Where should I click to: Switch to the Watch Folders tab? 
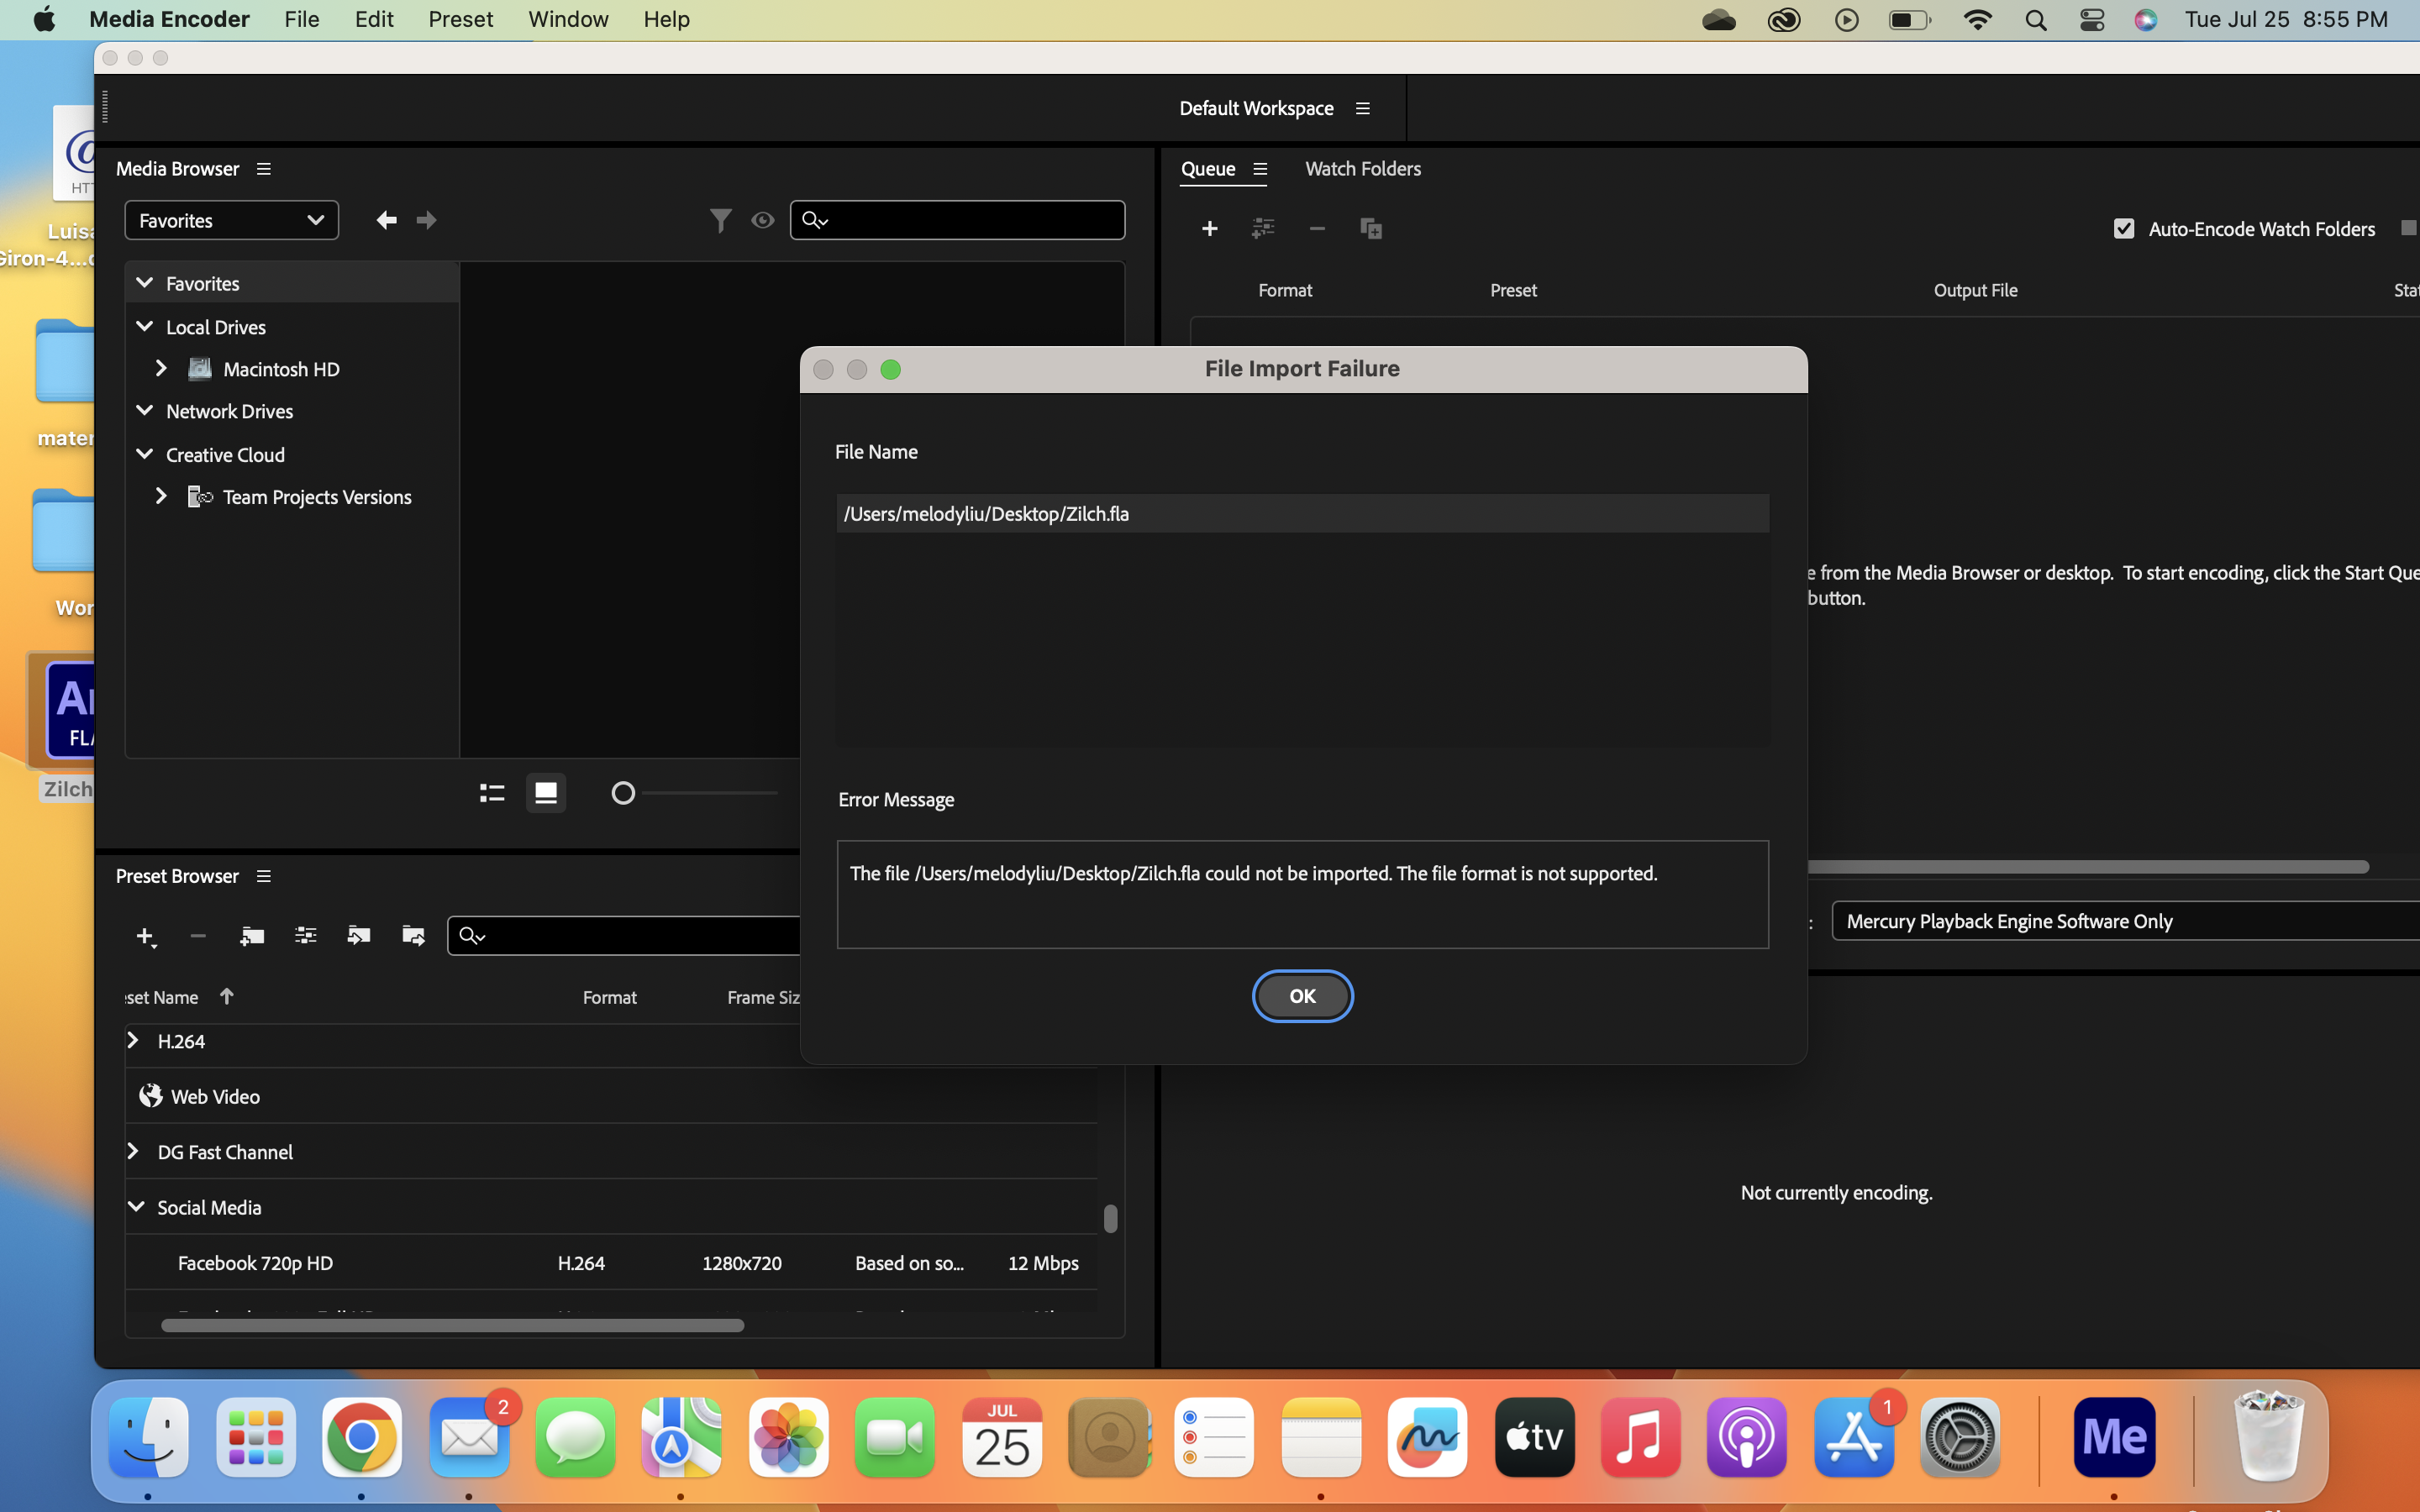(x=1362, y=168)
